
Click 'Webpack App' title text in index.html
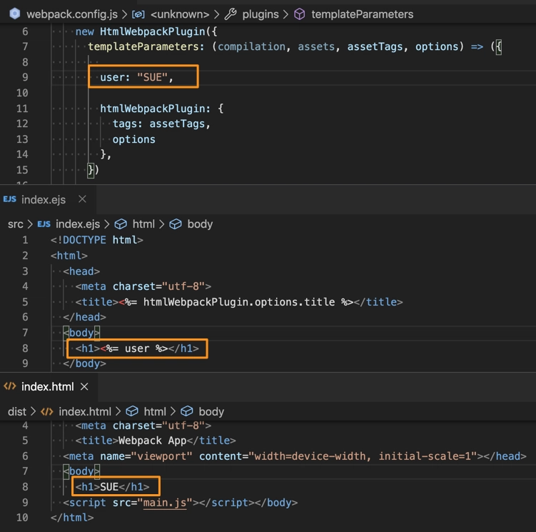pyautogui.click(x=153, y=441)
